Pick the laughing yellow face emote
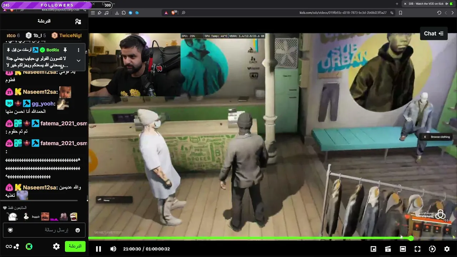 [73, 217]
